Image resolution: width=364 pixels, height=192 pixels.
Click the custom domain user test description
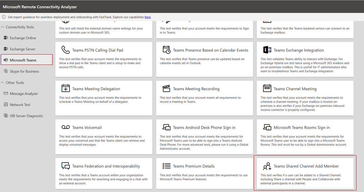point(101,30)
